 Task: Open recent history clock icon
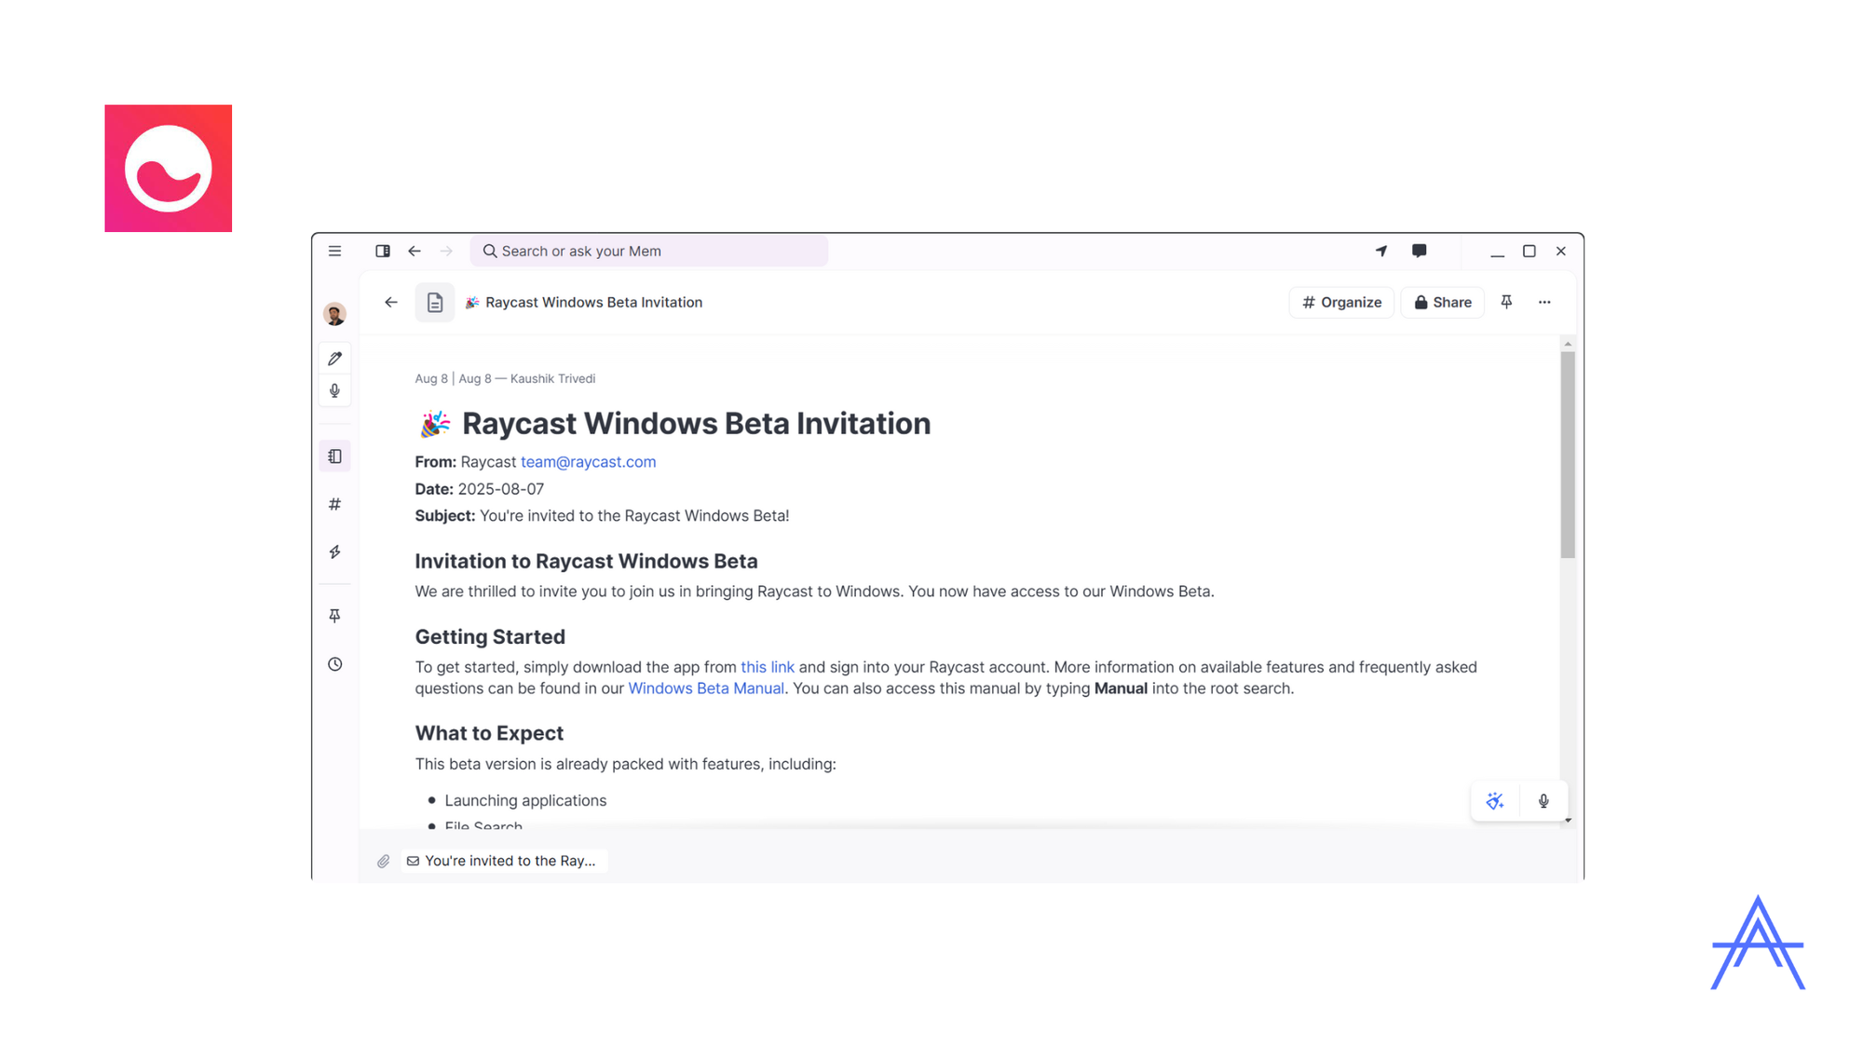(334, 664)
